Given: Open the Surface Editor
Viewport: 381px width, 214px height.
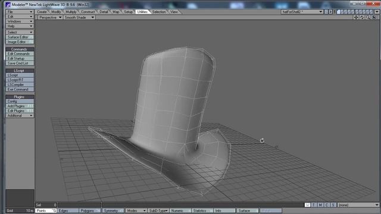Looking at the screenshot, I should tap(20, 37).
